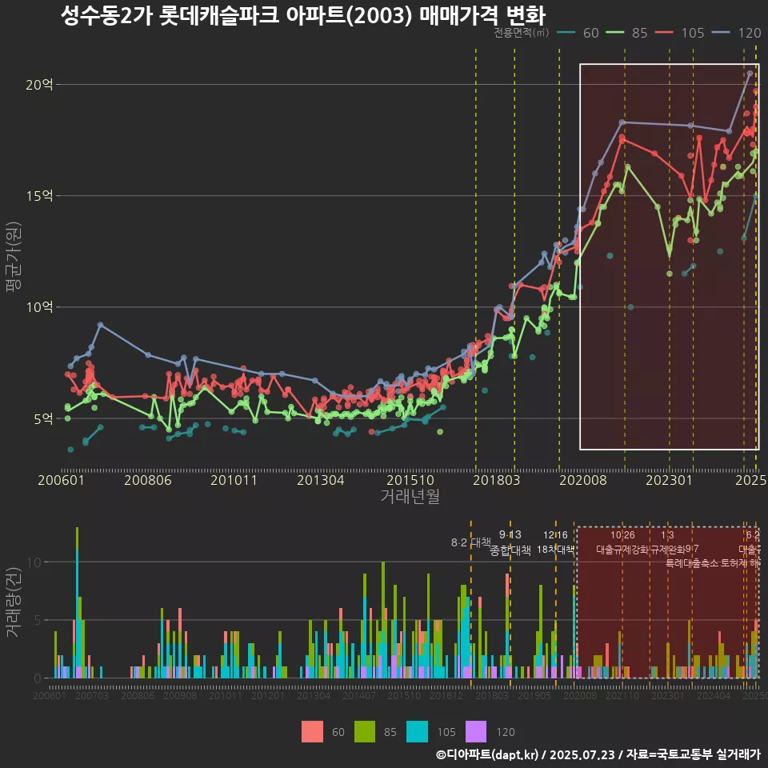Click the 거래년월 x-axis title
The width and height of the screenshot is (768, 768).
coord(410,496)
